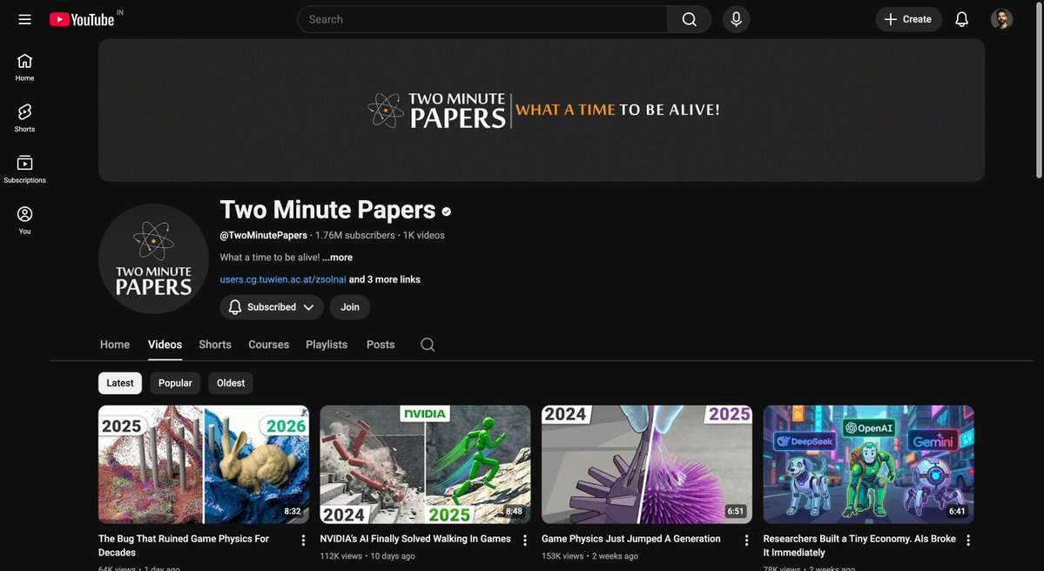Switch to the channel Home tab

point(115,344)
